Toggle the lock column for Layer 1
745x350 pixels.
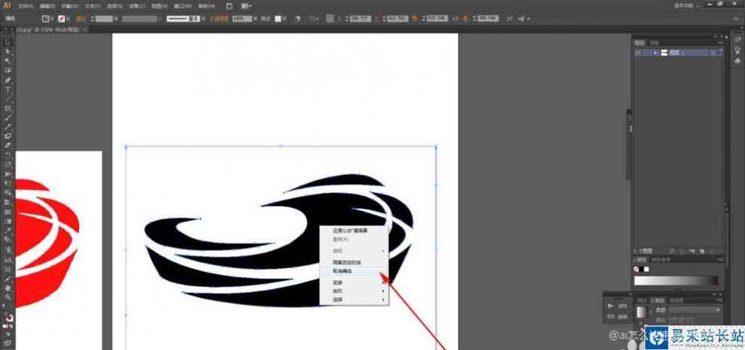[x=647, y=53]
